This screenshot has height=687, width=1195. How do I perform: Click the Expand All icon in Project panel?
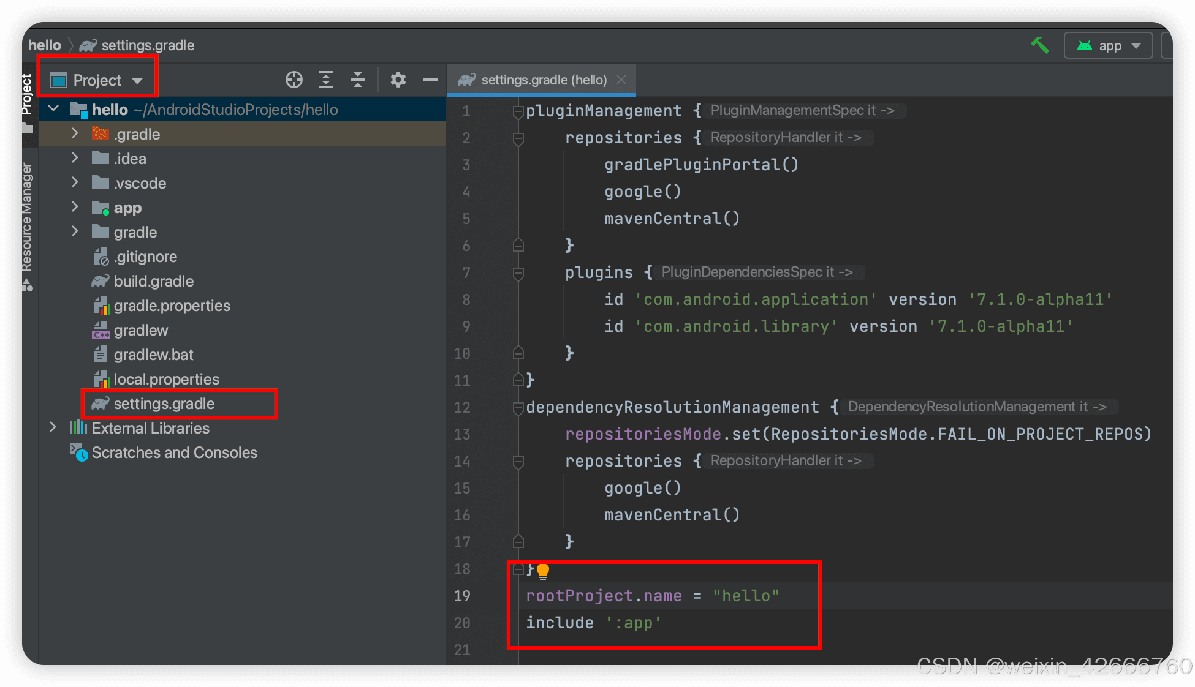[326, 80]
